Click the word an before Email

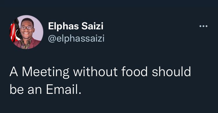pos(35,90)
